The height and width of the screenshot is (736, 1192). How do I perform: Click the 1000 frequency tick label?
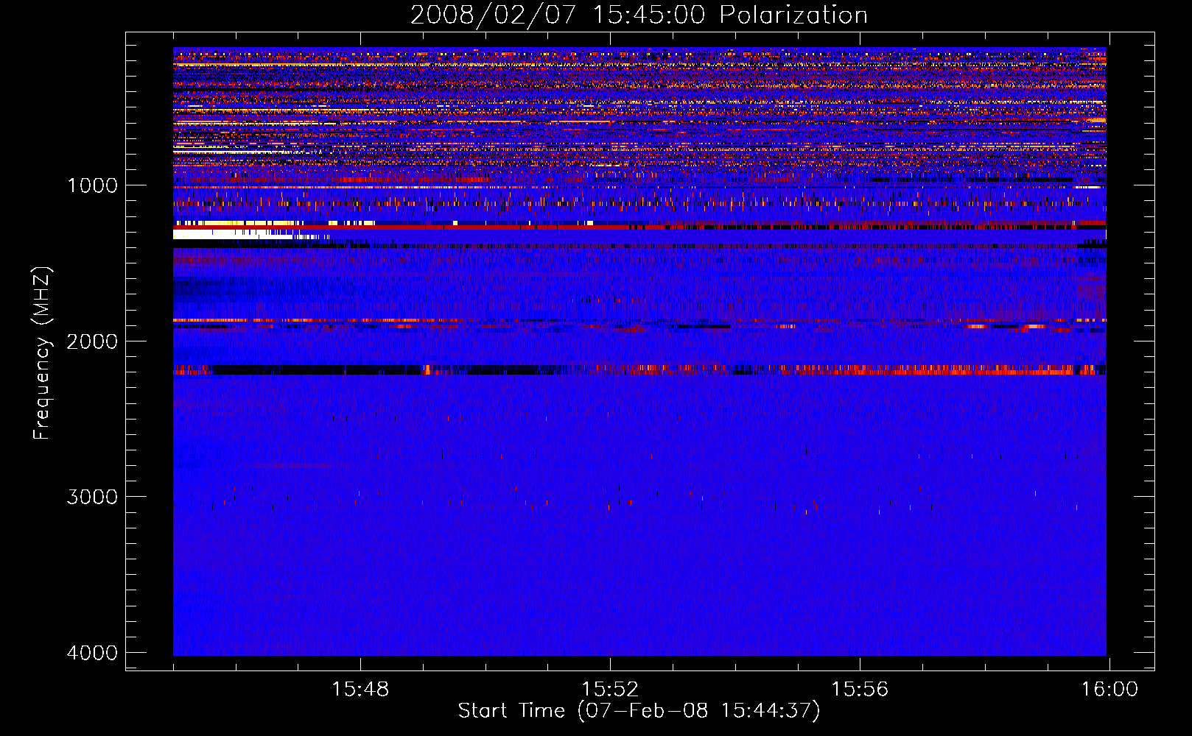coord(92,185)
